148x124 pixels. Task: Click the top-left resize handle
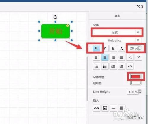tap(39, 22)
